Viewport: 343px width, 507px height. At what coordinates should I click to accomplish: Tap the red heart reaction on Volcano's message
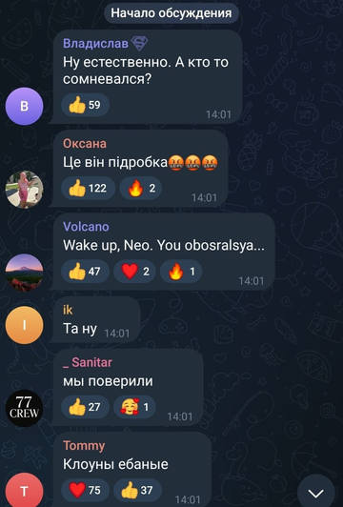coord(134,272)
